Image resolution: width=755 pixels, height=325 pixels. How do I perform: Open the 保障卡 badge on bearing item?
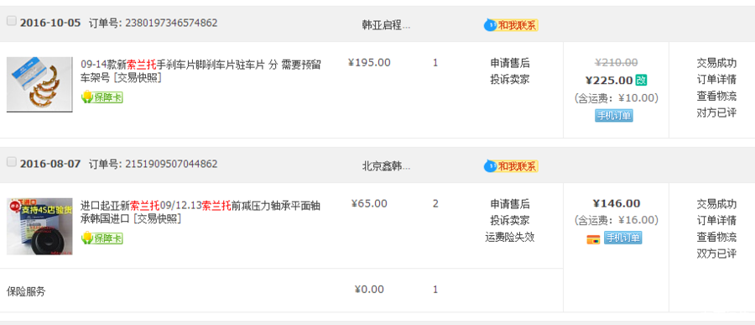[x=102, y=239]
